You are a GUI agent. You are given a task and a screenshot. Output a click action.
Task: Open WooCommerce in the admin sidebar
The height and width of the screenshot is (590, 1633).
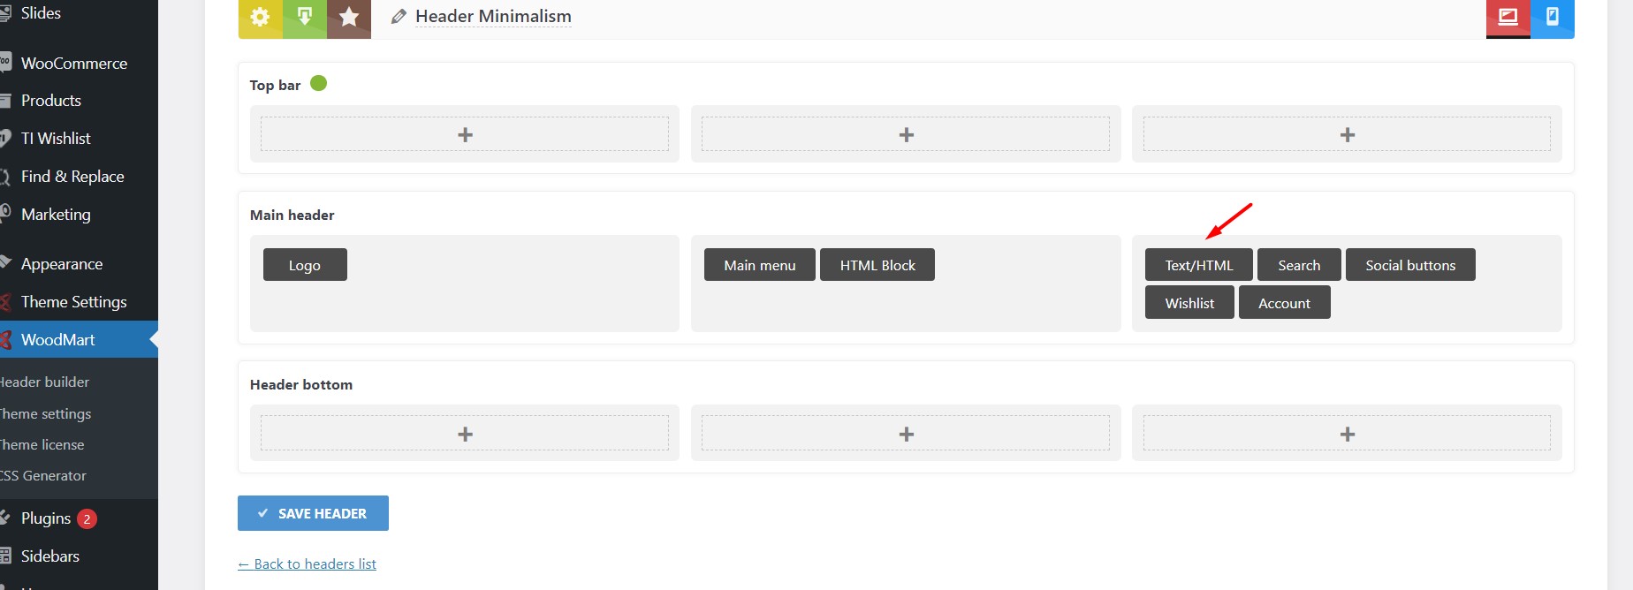pos(74,64)
